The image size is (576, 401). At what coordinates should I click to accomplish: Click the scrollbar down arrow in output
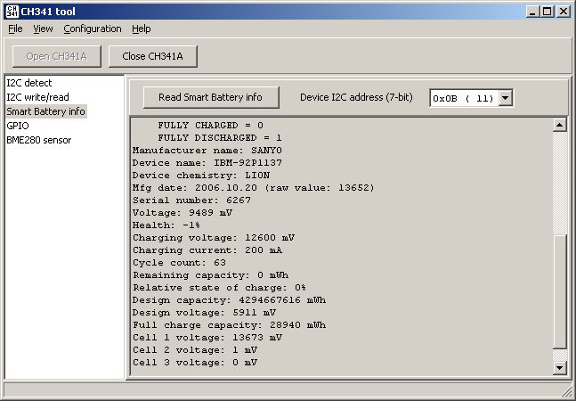(x=559, y=367)
